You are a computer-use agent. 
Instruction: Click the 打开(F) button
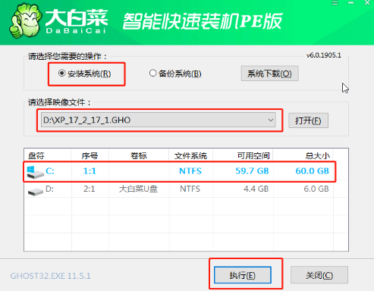click(308, 120)
